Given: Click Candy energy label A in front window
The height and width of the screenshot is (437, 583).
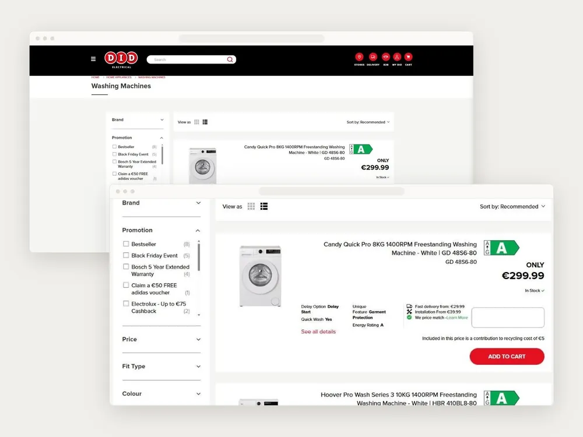Looking at the screenshot, I should [501, 248].
